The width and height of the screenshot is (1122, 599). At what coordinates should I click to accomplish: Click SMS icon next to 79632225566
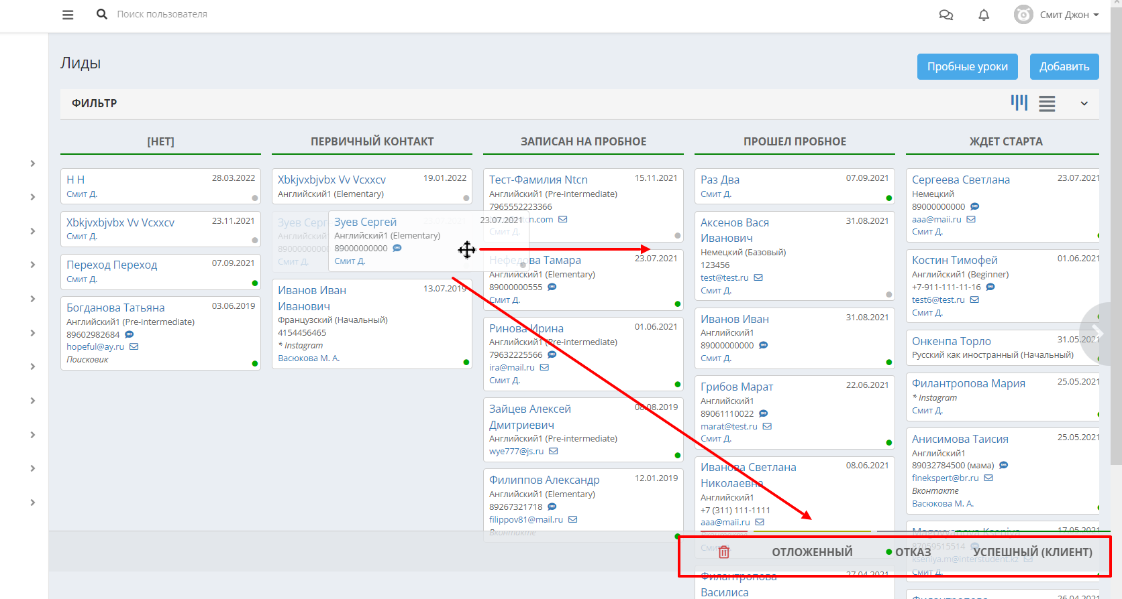click(x=552, y=354)
